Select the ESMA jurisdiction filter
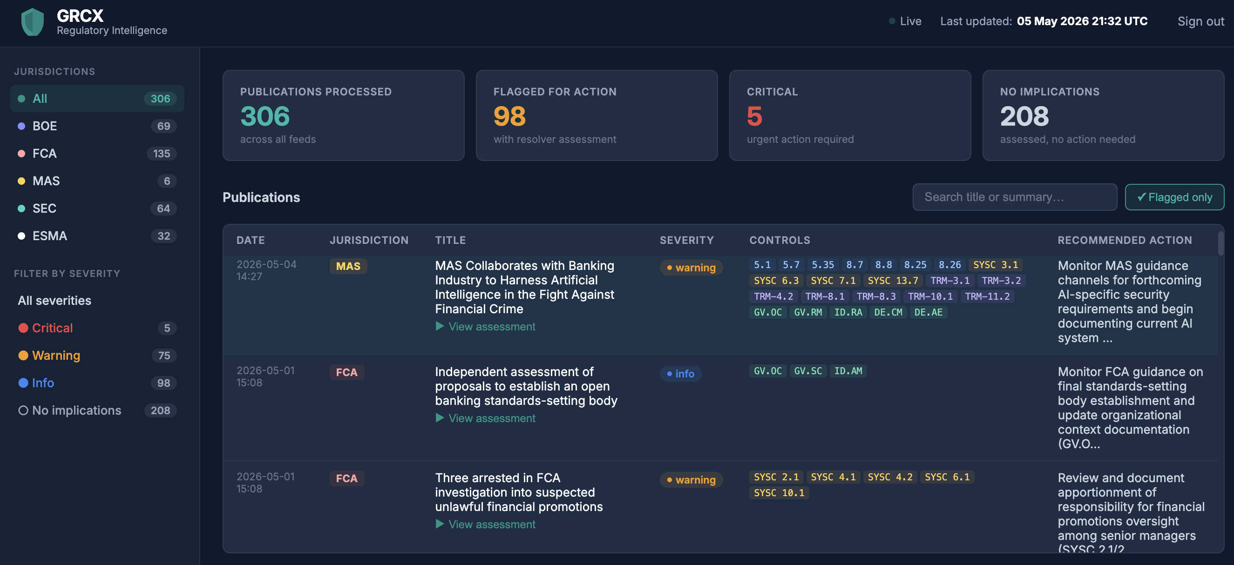Viewport: 1234px width, 565px height. pyautogui.click(x=97, y=235)
